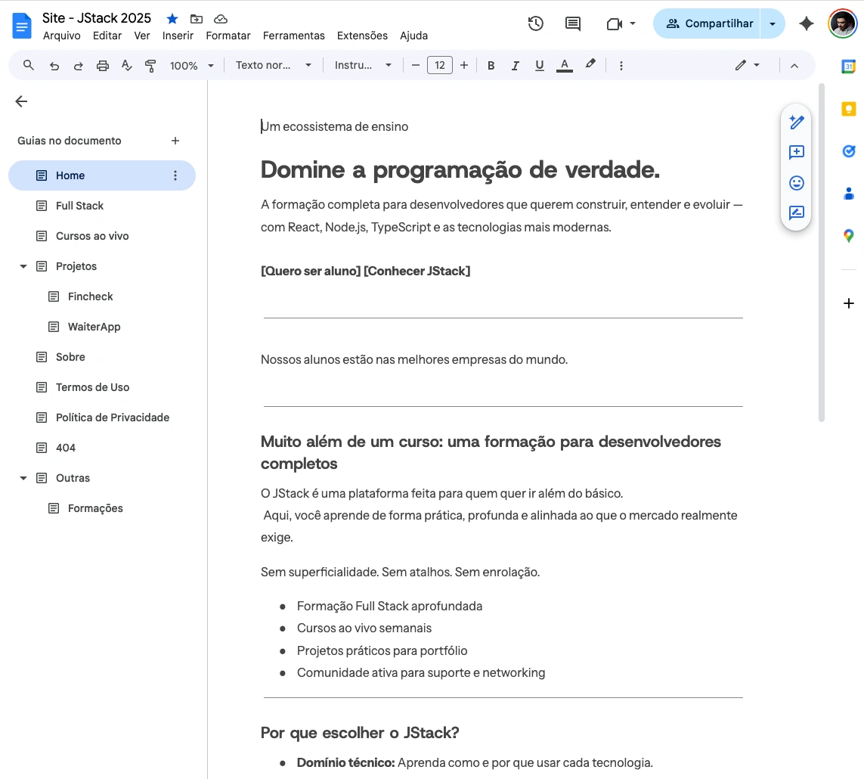Open the Editar menu
The height and width of the screenshot is (779, 864).
tap(107, 36)
